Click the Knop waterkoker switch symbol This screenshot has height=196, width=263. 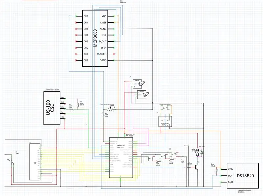coord(165,108)
